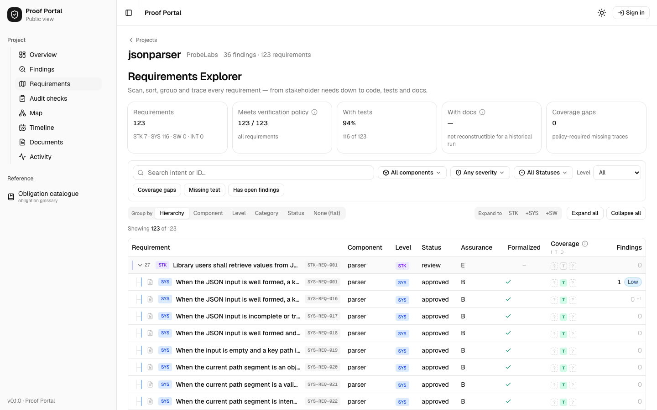Go back to Projects breadcrumb
657x410 pixels.
[x=143, y=40]
